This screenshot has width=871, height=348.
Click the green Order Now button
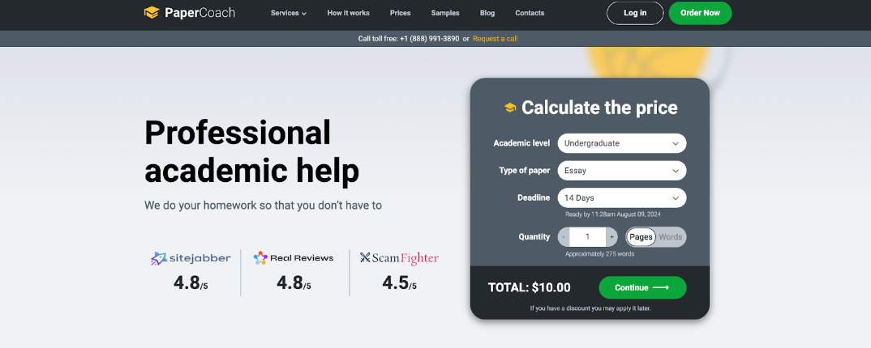(700, 13)
